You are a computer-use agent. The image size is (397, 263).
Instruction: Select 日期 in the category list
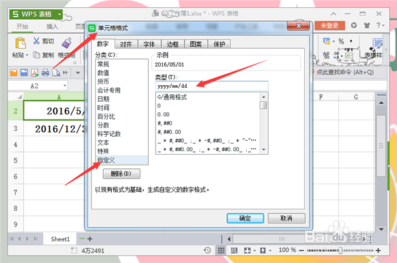coord(122,99)
